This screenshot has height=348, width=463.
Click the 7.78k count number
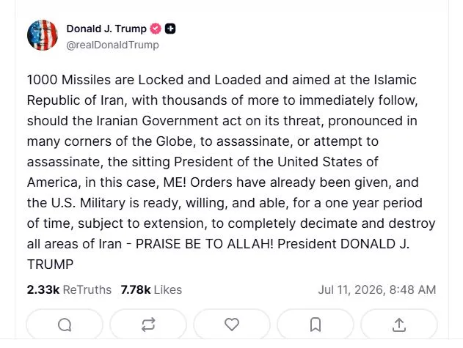coord(136,289)
